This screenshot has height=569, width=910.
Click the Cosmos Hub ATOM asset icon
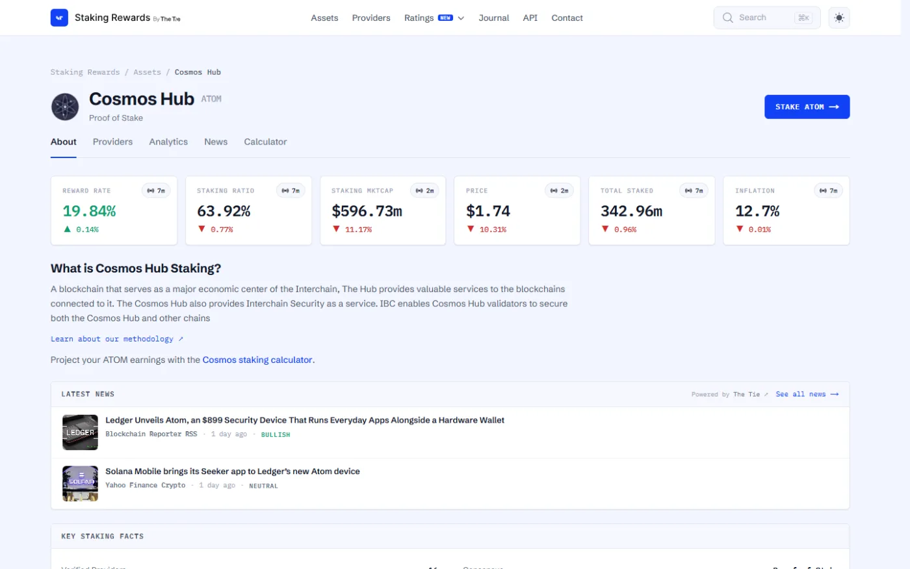click(65, 107)
